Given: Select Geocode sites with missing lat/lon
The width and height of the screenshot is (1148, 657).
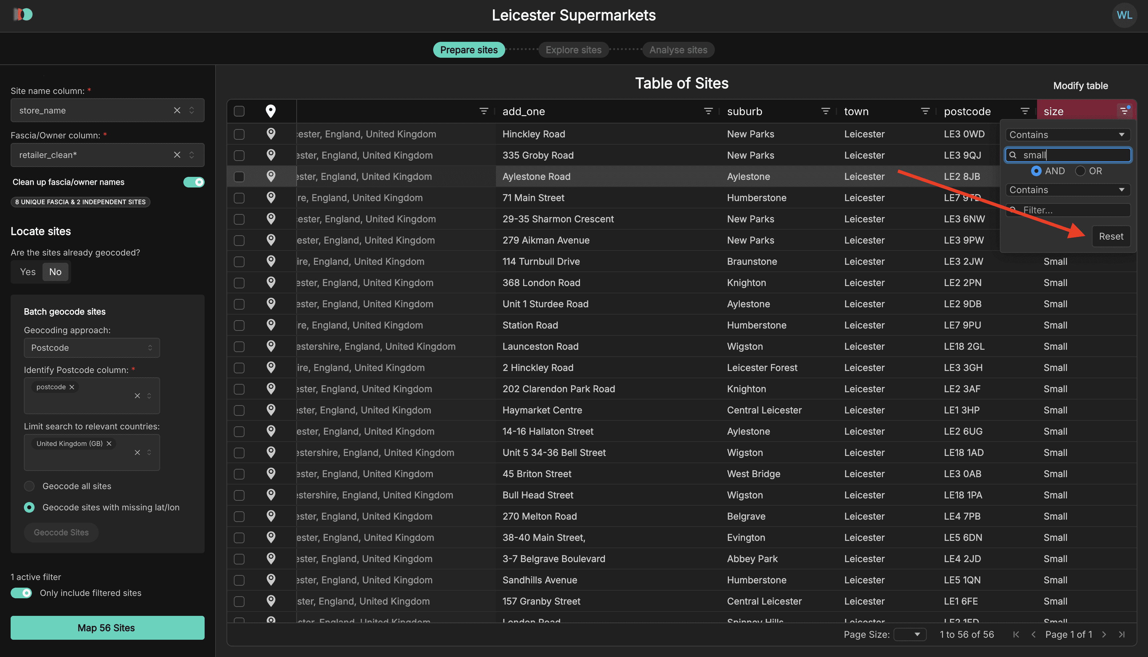Looking at the screenshot, I should coord(29,507).
